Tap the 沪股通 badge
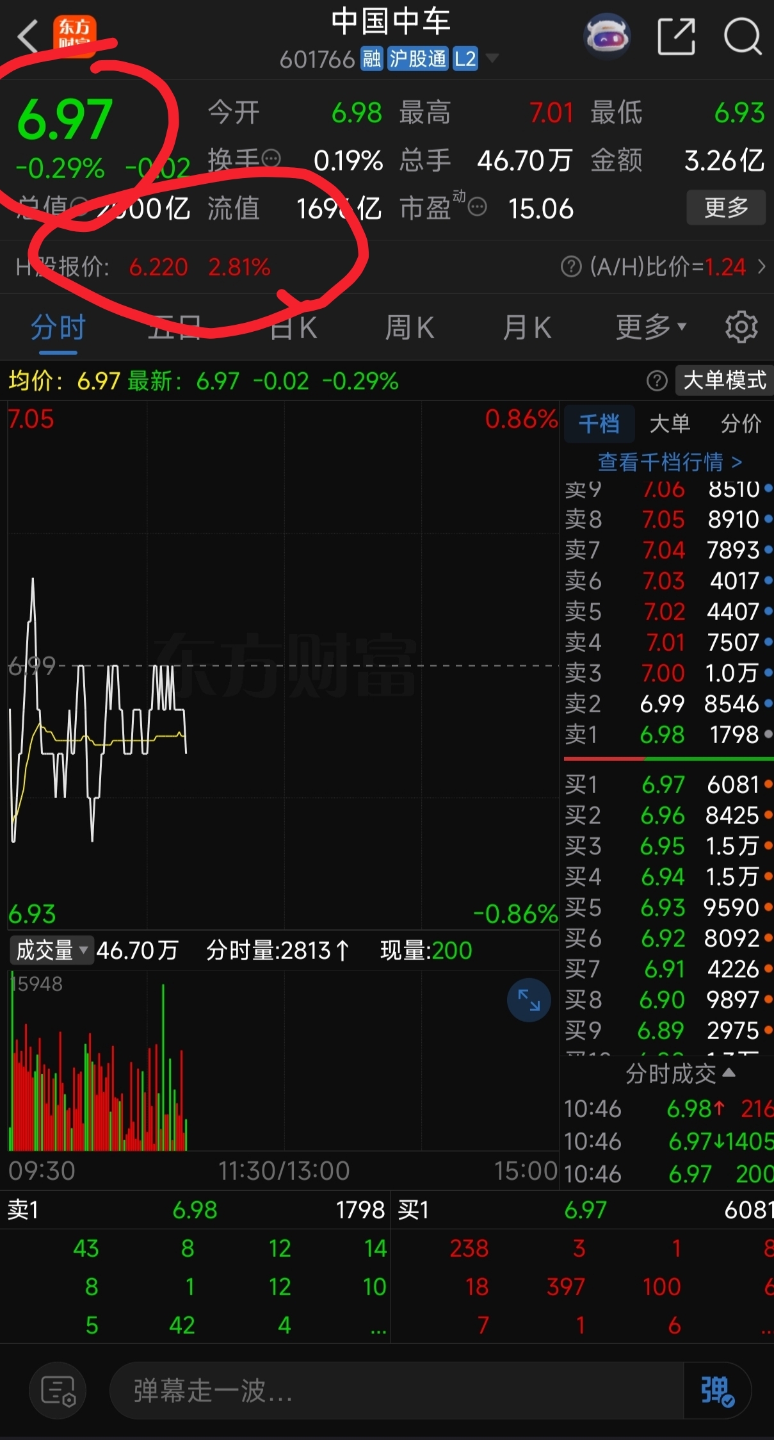Screen dimensions: 774x1440 click(417, 59)
